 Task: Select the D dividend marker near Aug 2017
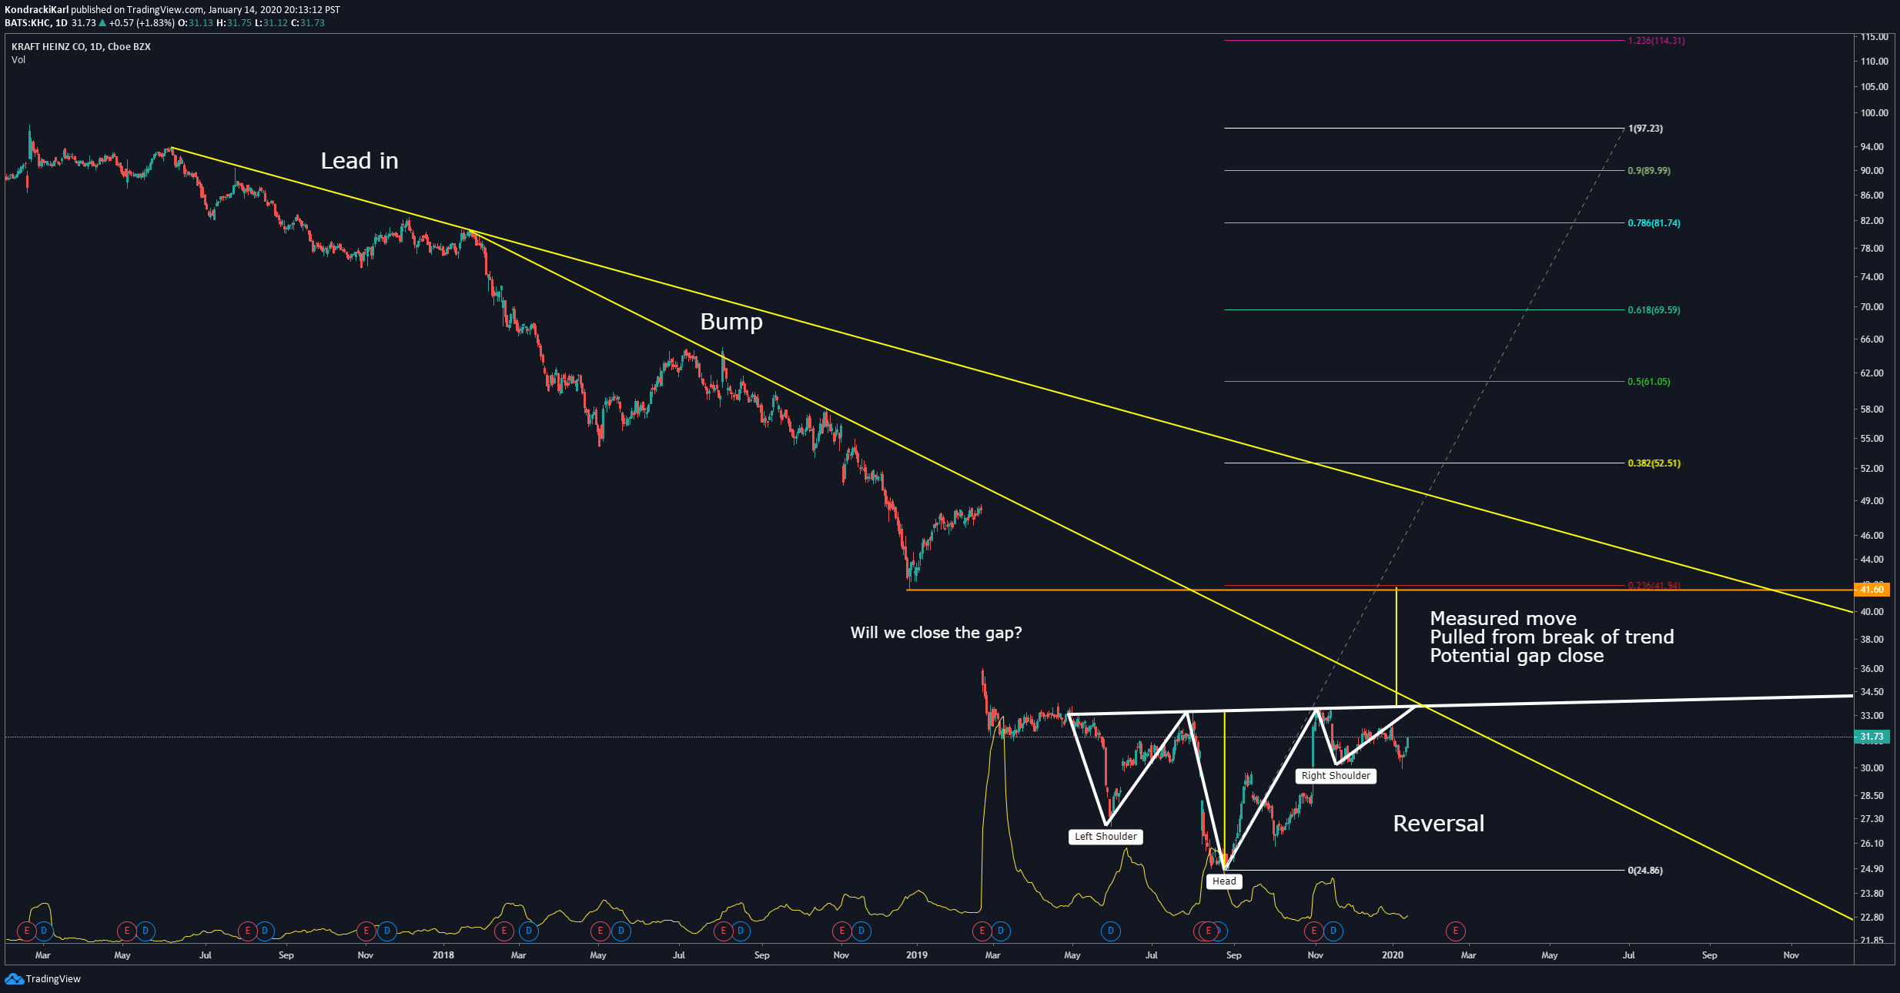click(x=265, y=931)
